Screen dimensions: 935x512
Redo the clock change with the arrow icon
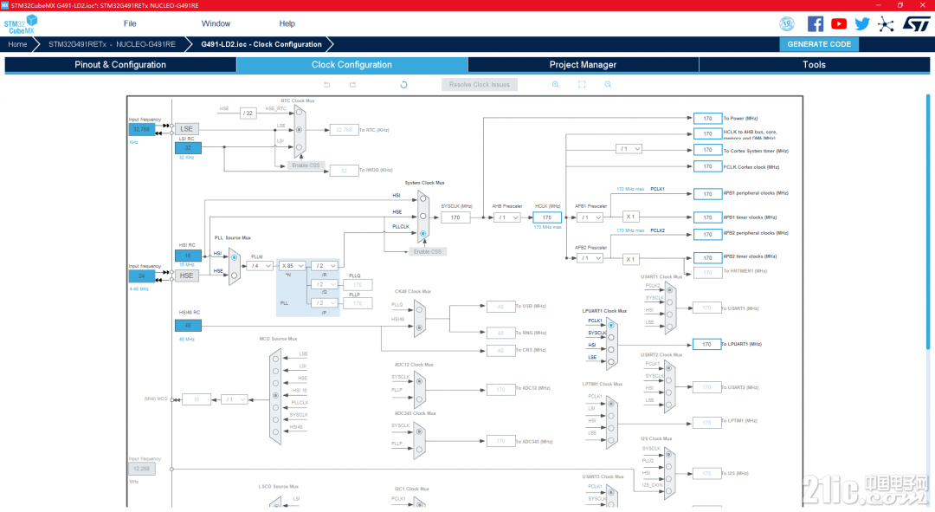pyautogui.click(x=353, y=85)
